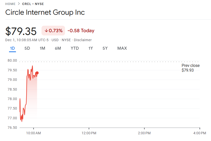Open the Disclaimer link

tap(83, 40)
